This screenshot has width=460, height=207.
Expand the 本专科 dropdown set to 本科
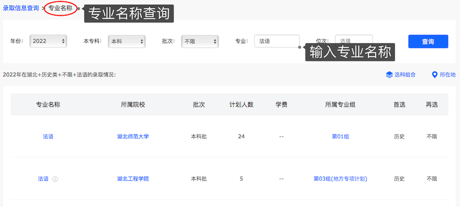126,41
